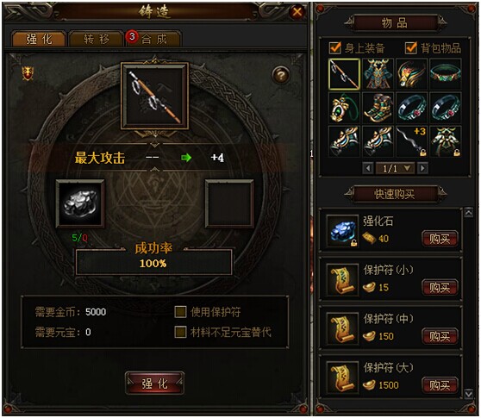Choose the boots in the inventory grid
Image resolution: width=481 pixels, height=418 pixels.
point(378,108)
